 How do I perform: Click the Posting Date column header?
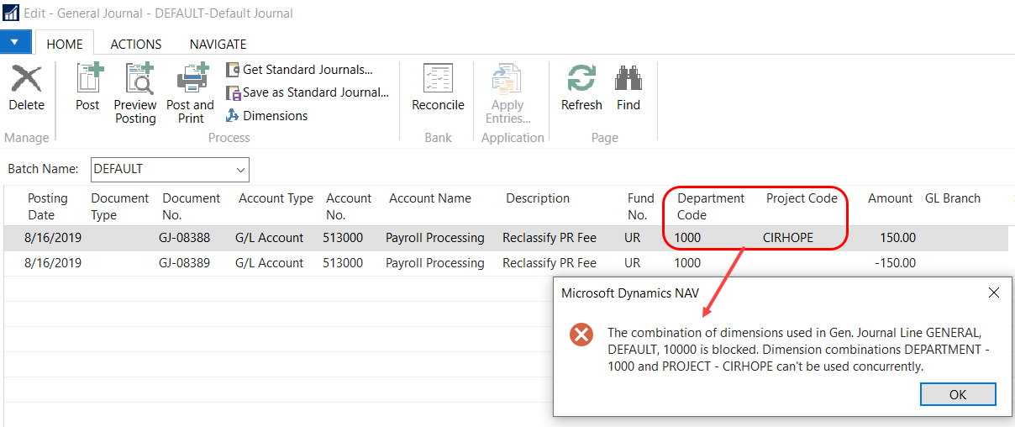click(x=48, y=207)
